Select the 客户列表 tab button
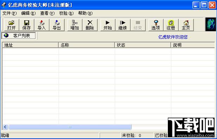Viewport: 217px width, 139px height. [19, 36]
